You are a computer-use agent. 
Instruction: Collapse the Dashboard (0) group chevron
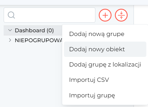(10, 30)
